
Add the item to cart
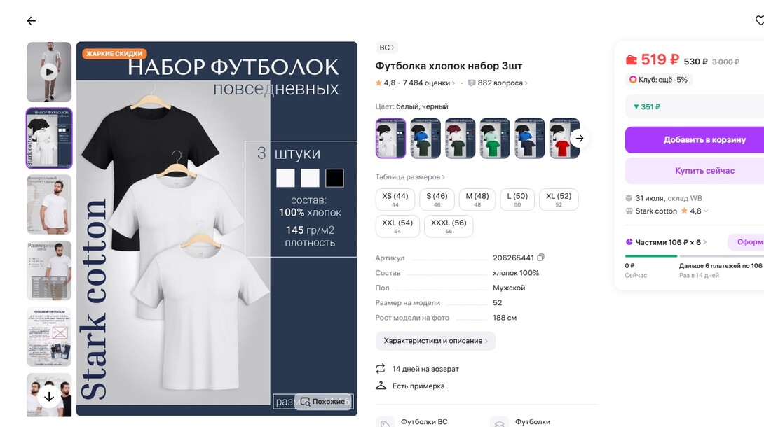click(x=695, y=139)
